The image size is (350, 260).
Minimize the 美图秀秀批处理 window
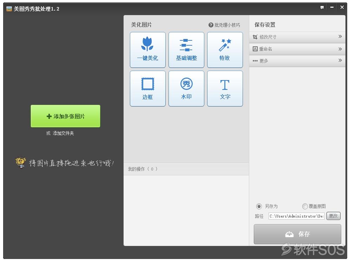click(x=332, y=7)
